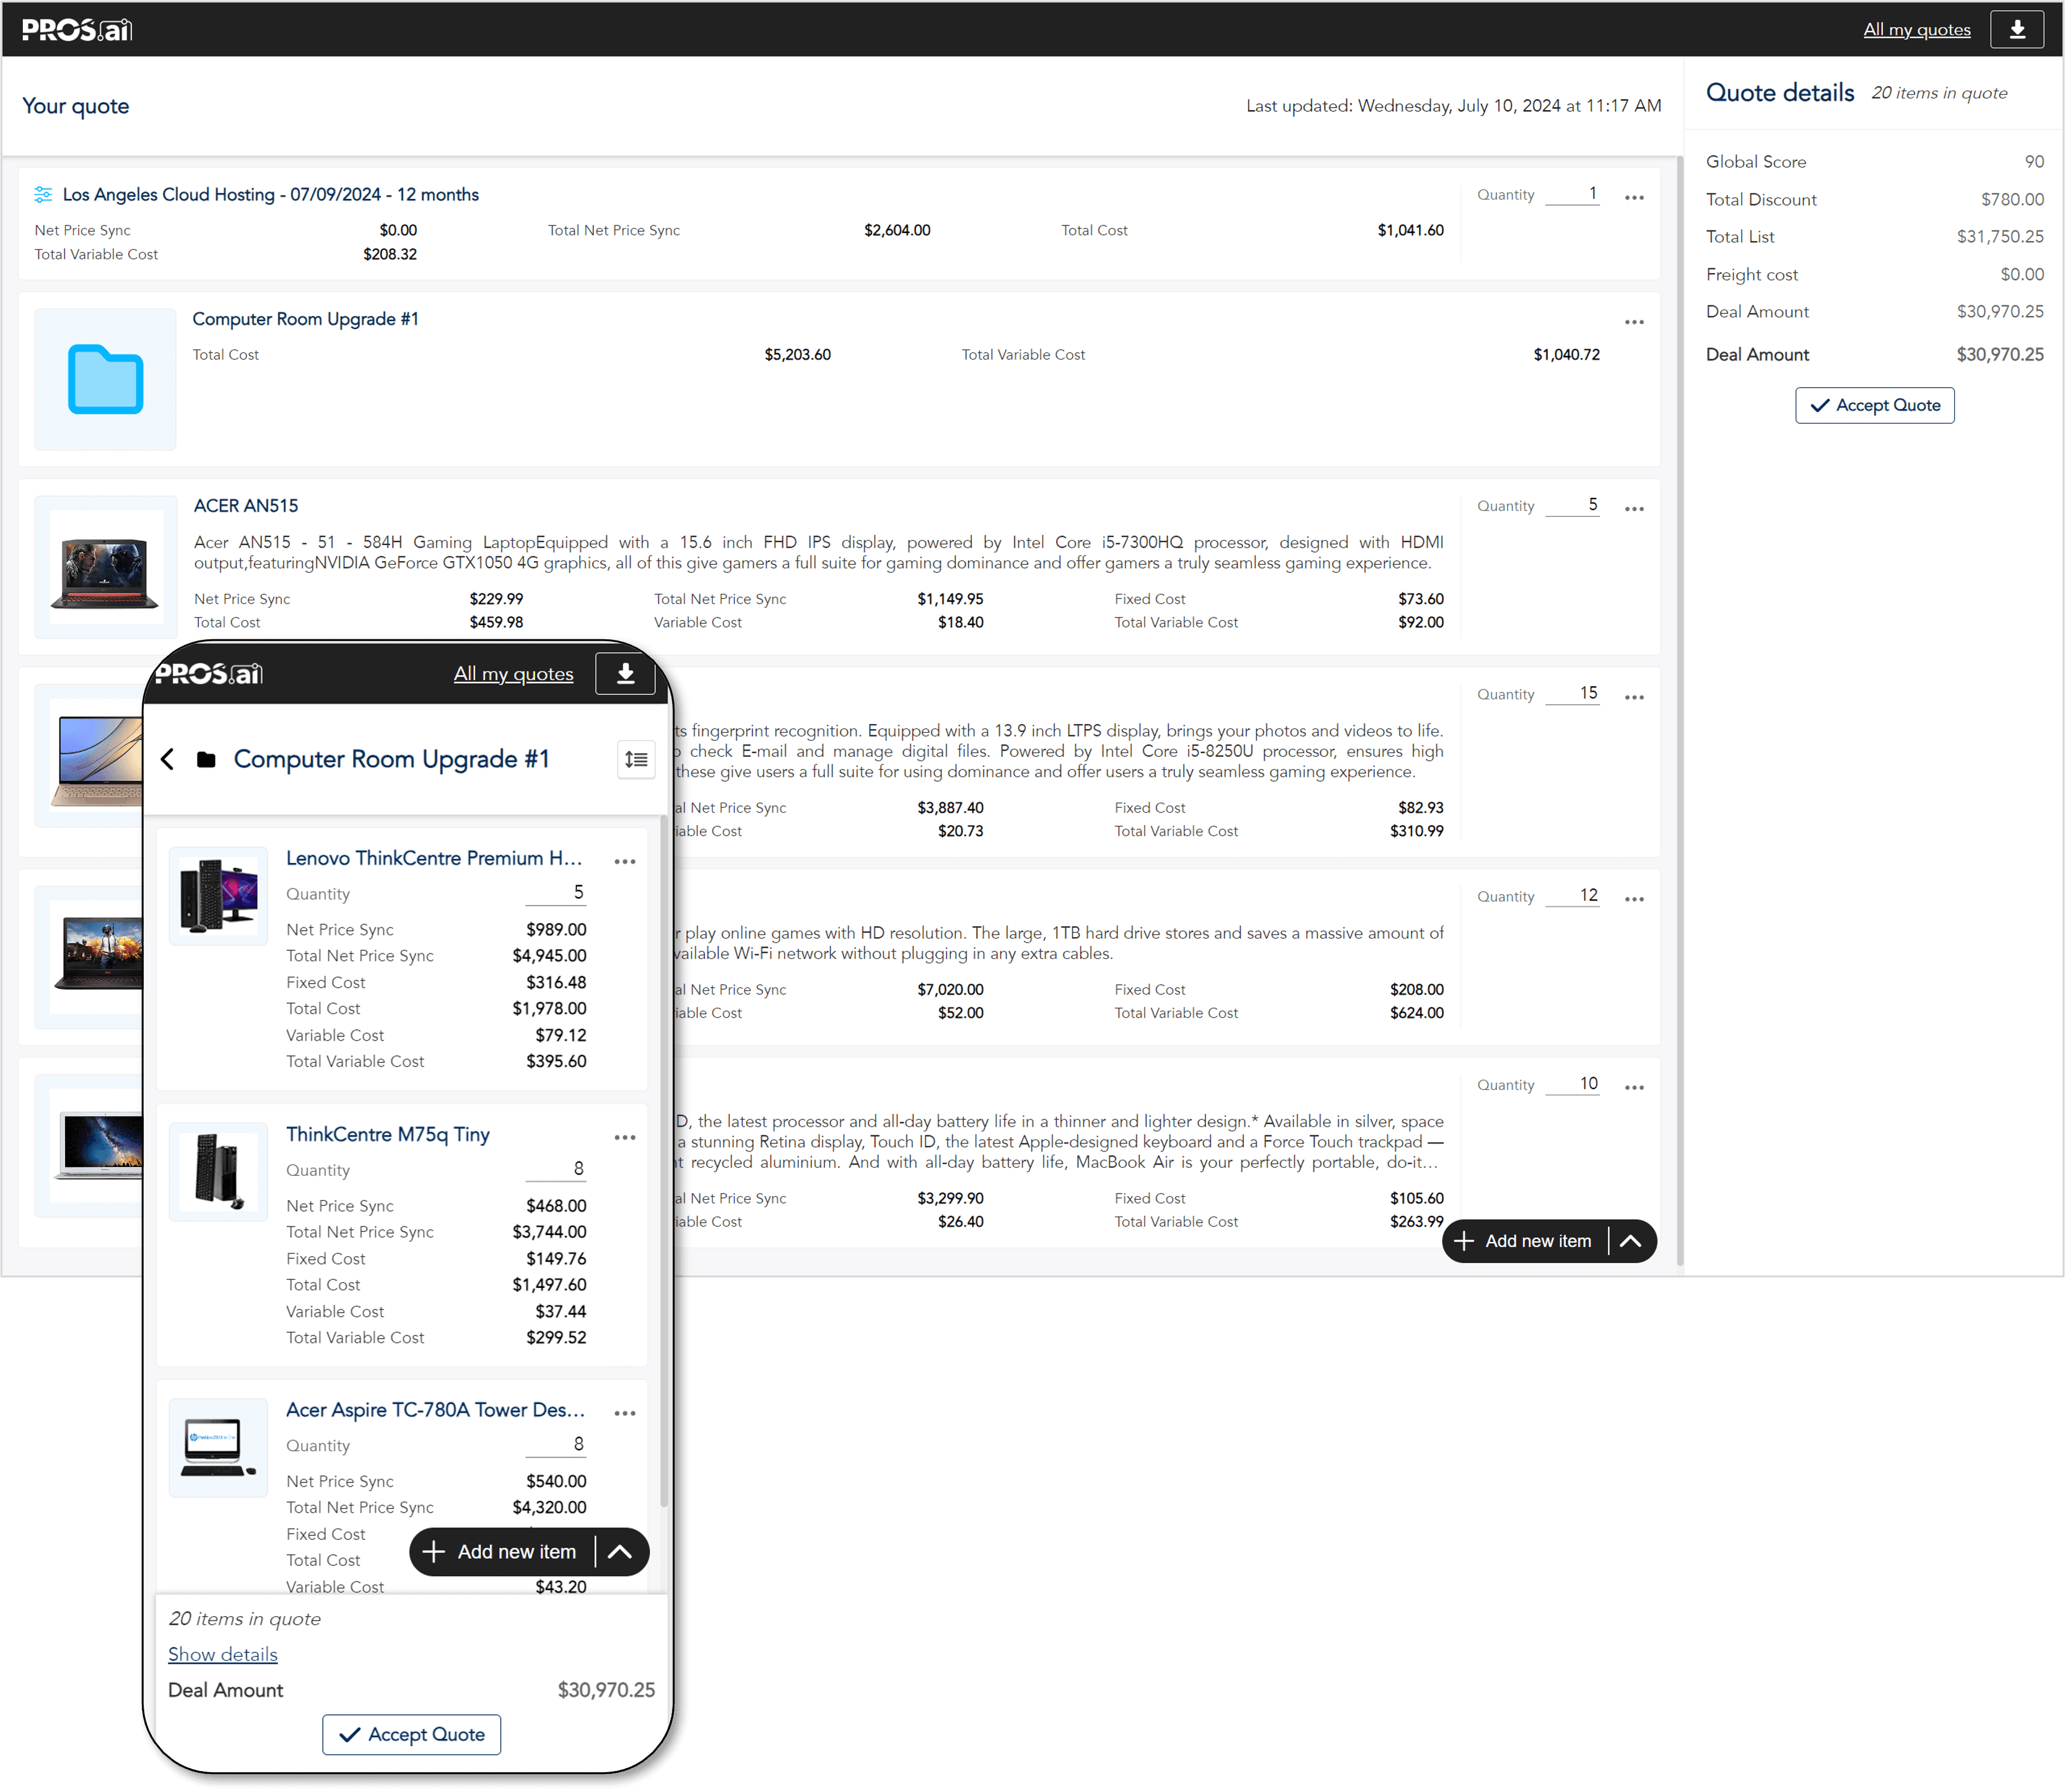Click the download icon in desktop header

click(x=2017, y=29)
